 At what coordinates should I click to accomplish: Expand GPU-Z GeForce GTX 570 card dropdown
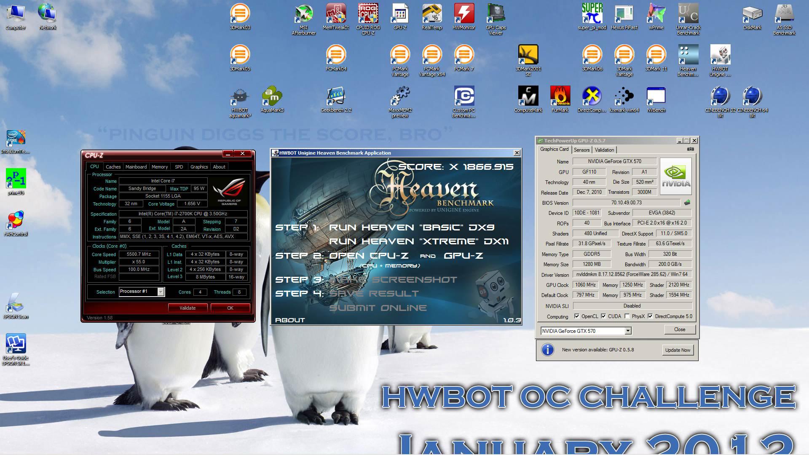(628, 331)
